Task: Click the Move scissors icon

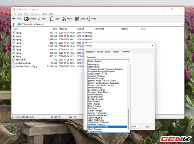Action: click(64, 19)
